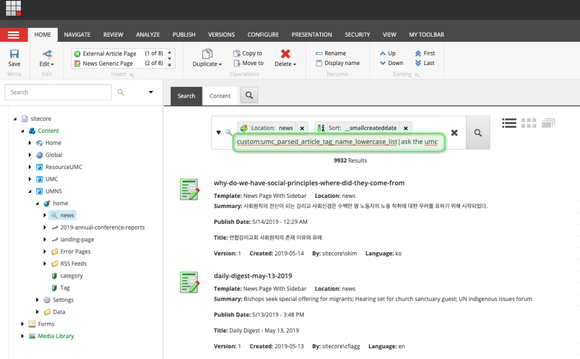
Task: Open the search filter dropdown triangle
Action: pyautogui.click(x=219, y=132)
